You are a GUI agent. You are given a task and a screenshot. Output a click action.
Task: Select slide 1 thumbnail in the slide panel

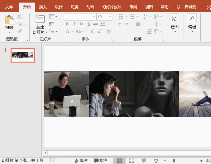click(x=22, y=55)
